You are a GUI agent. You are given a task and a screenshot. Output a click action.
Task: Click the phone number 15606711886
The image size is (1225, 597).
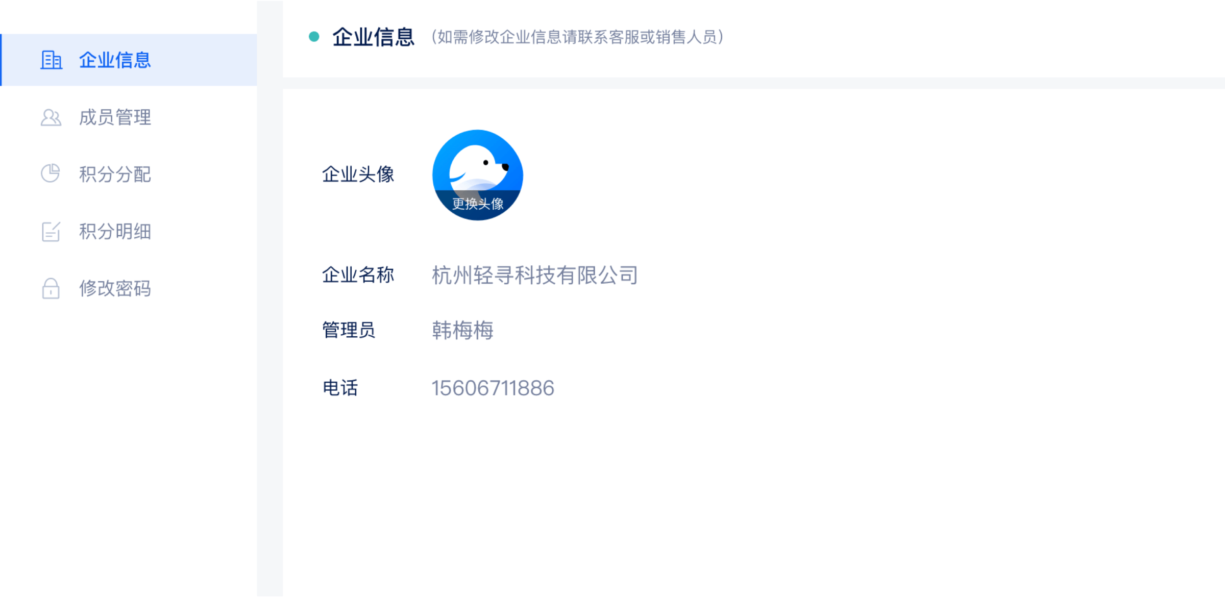click(493, 388)
